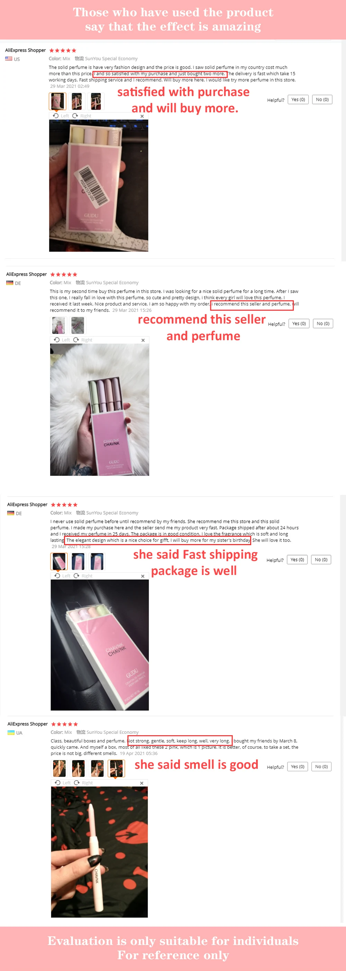Vote No helpful on the US review
346x971 pixels.
point(322,100)
